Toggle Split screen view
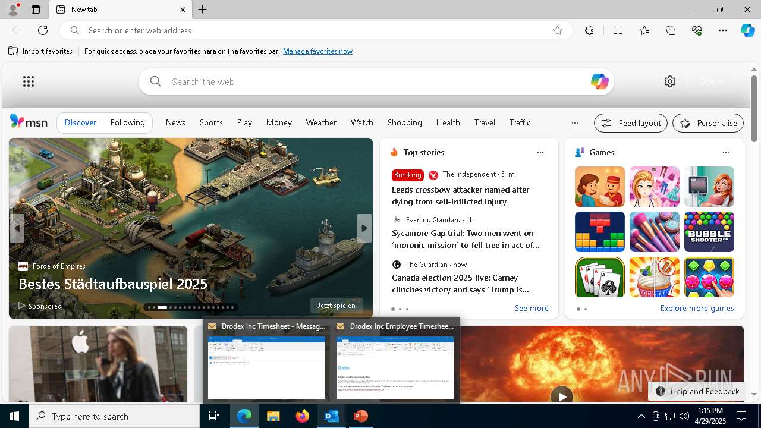Screen dimensions: 761x428 618,30
